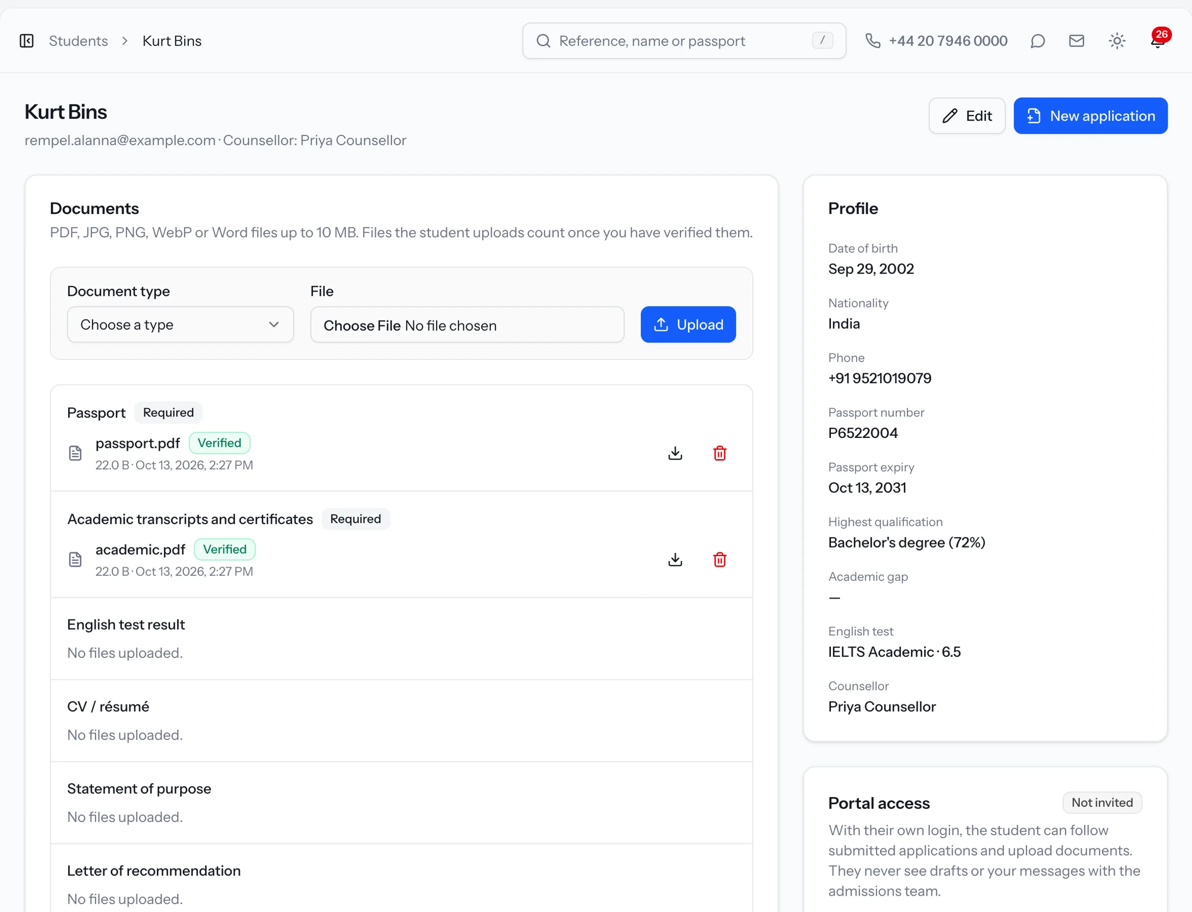Screen dimensions: 1192x912
Task: Collapse the sidebar panel icon
Action: (27, 41)
